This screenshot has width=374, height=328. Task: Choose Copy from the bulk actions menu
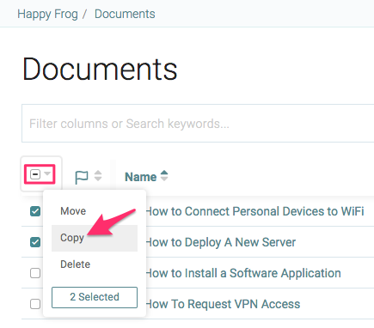click(x=95, y=238)
